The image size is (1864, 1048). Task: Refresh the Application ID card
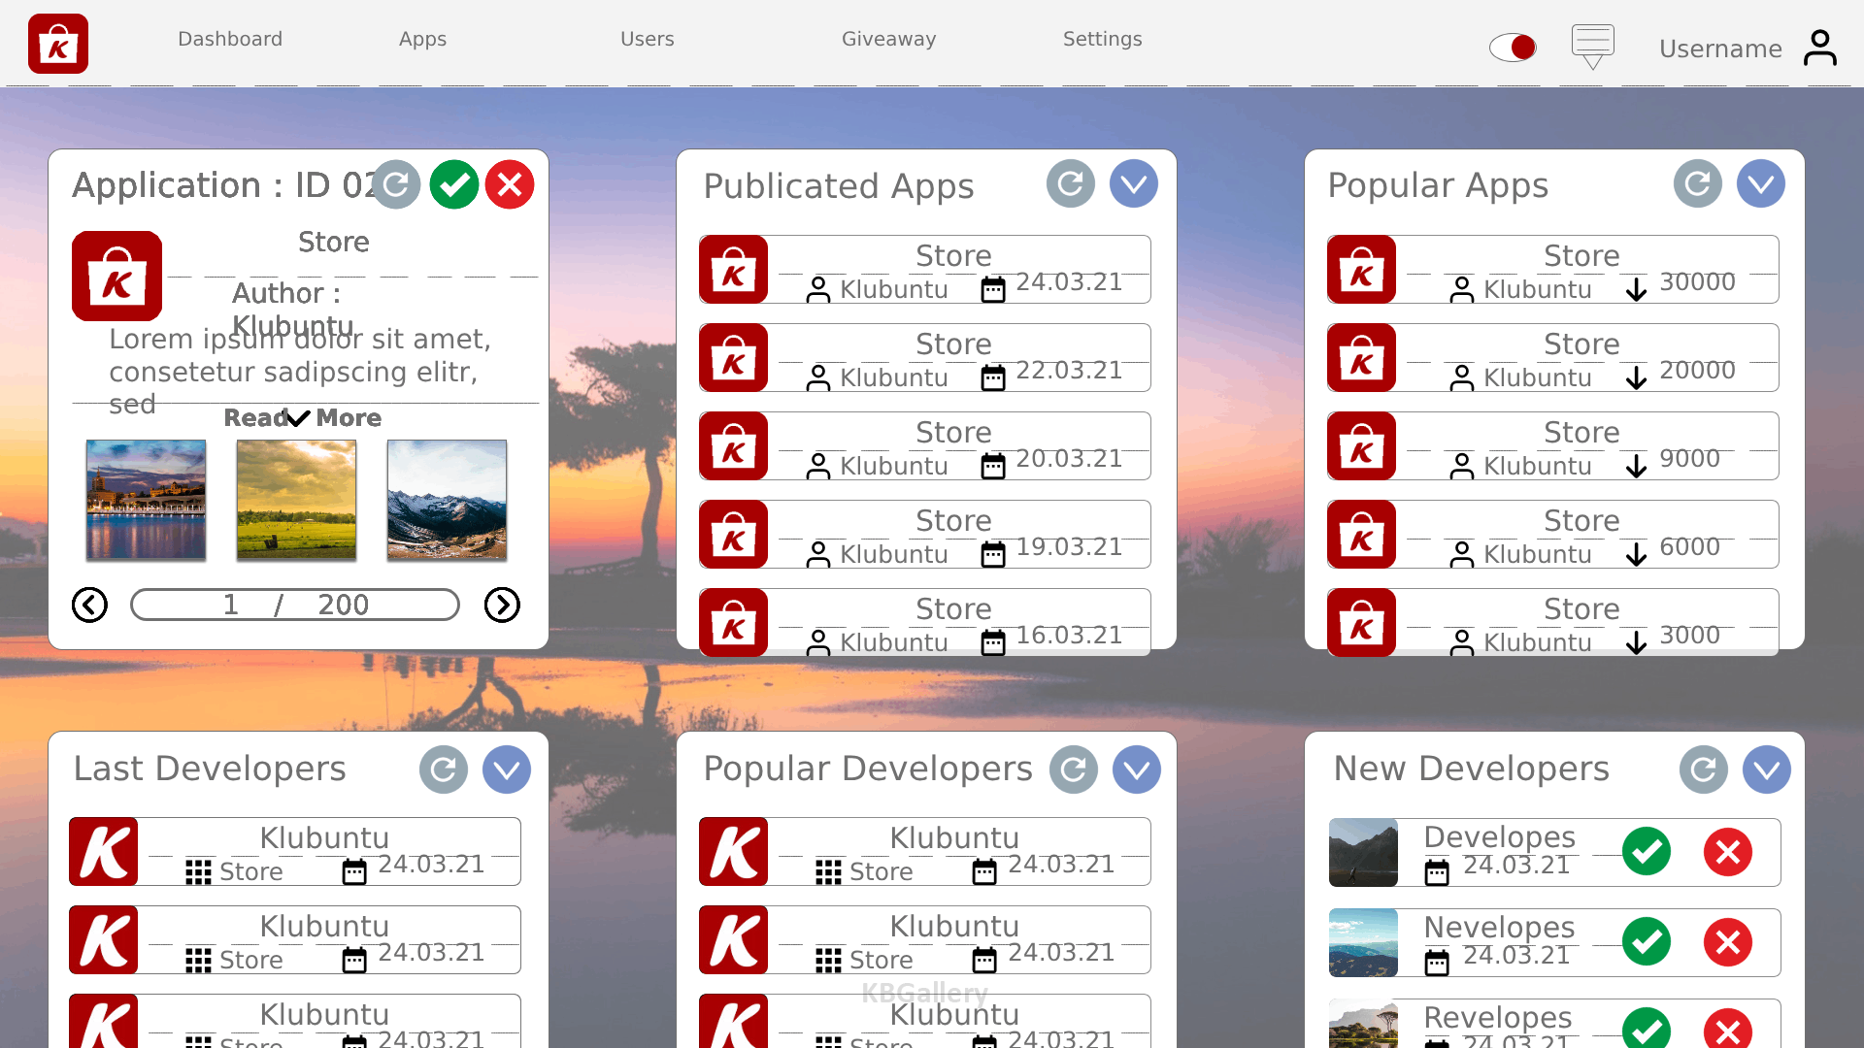point(396,184)
